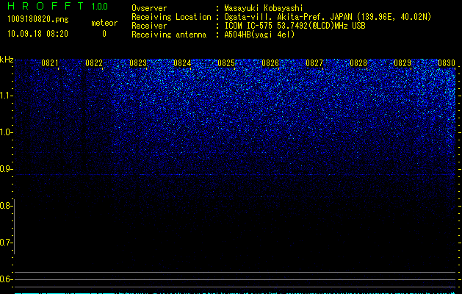Click the 0.7 kHz axis label

(6, 243)
